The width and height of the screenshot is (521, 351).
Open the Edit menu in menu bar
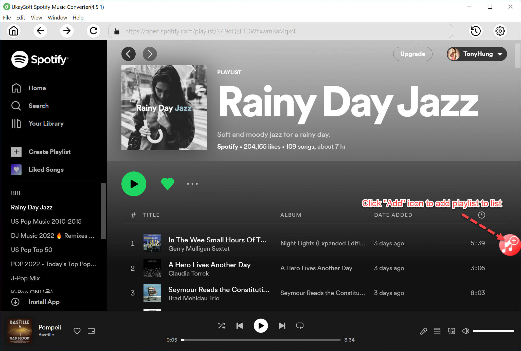coord(20,17)
